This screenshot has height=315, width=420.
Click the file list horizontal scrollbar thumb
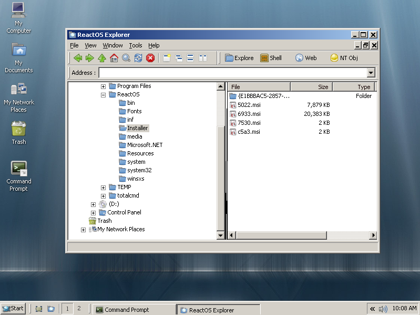pos(281,235)
